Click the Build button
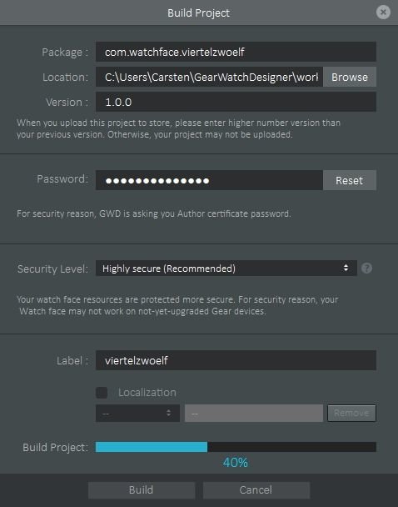The width and height of the screenshot is (398, 507). click(142, 489)
